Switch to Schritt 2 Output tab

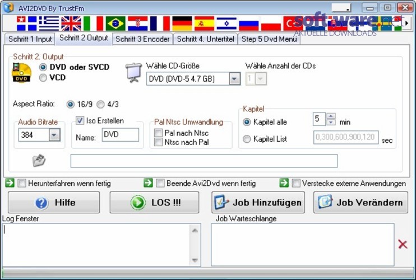(84, 38)
